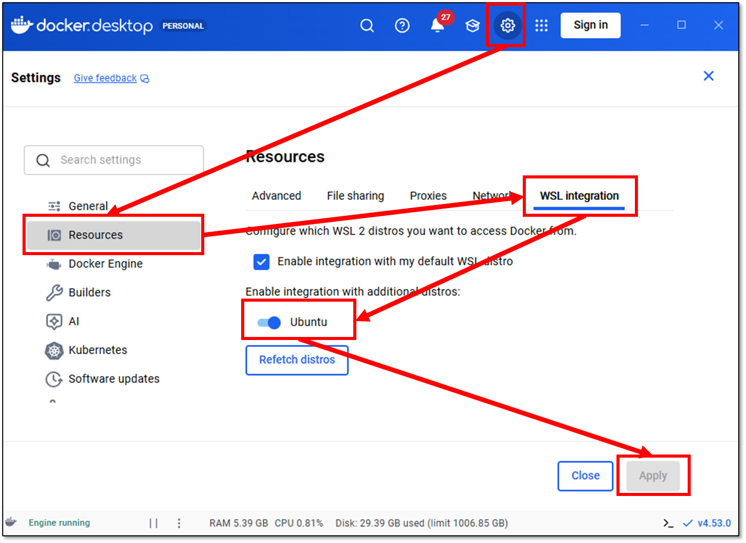Select the WSL integration tab

click(x=579, y=196)
